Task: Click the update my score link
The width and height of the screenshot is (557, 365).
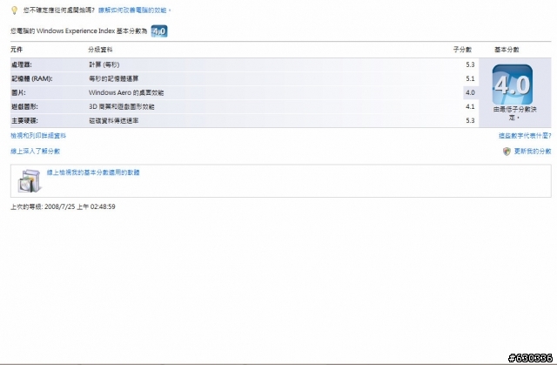Action: pos(533,152)
